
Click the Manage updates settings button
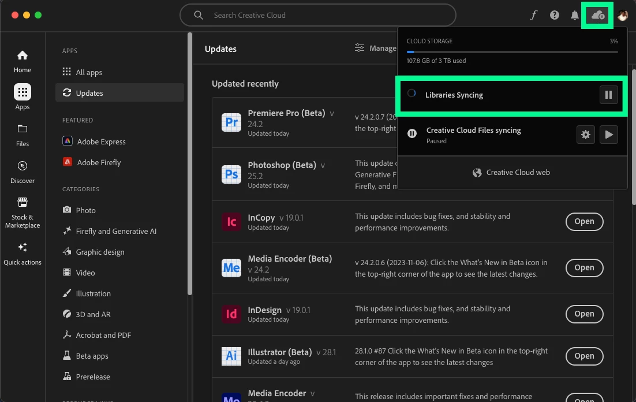tap(375, 48)
